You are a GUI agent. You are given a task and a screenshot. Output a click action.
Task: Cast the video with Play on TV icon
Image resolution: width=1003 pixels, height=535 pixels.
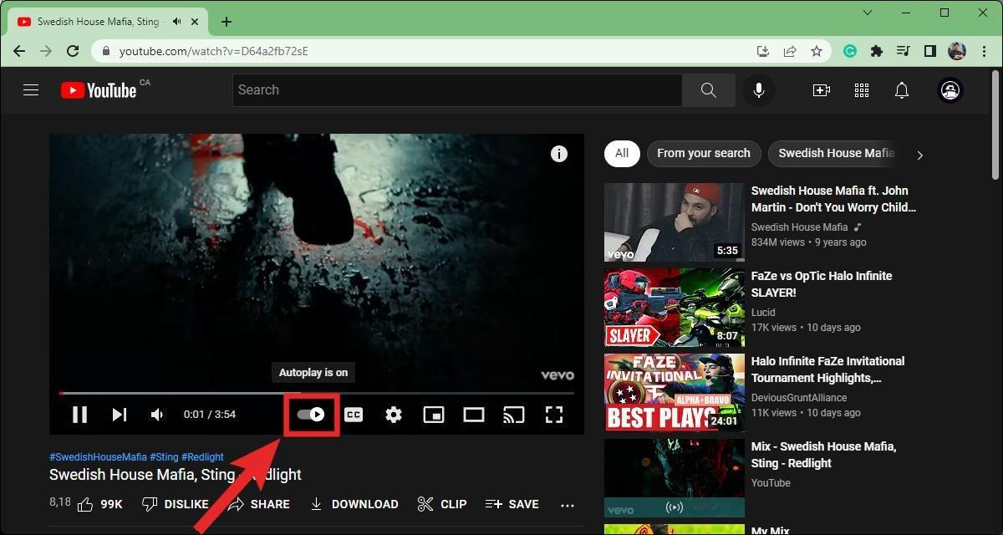click(513, 415)
